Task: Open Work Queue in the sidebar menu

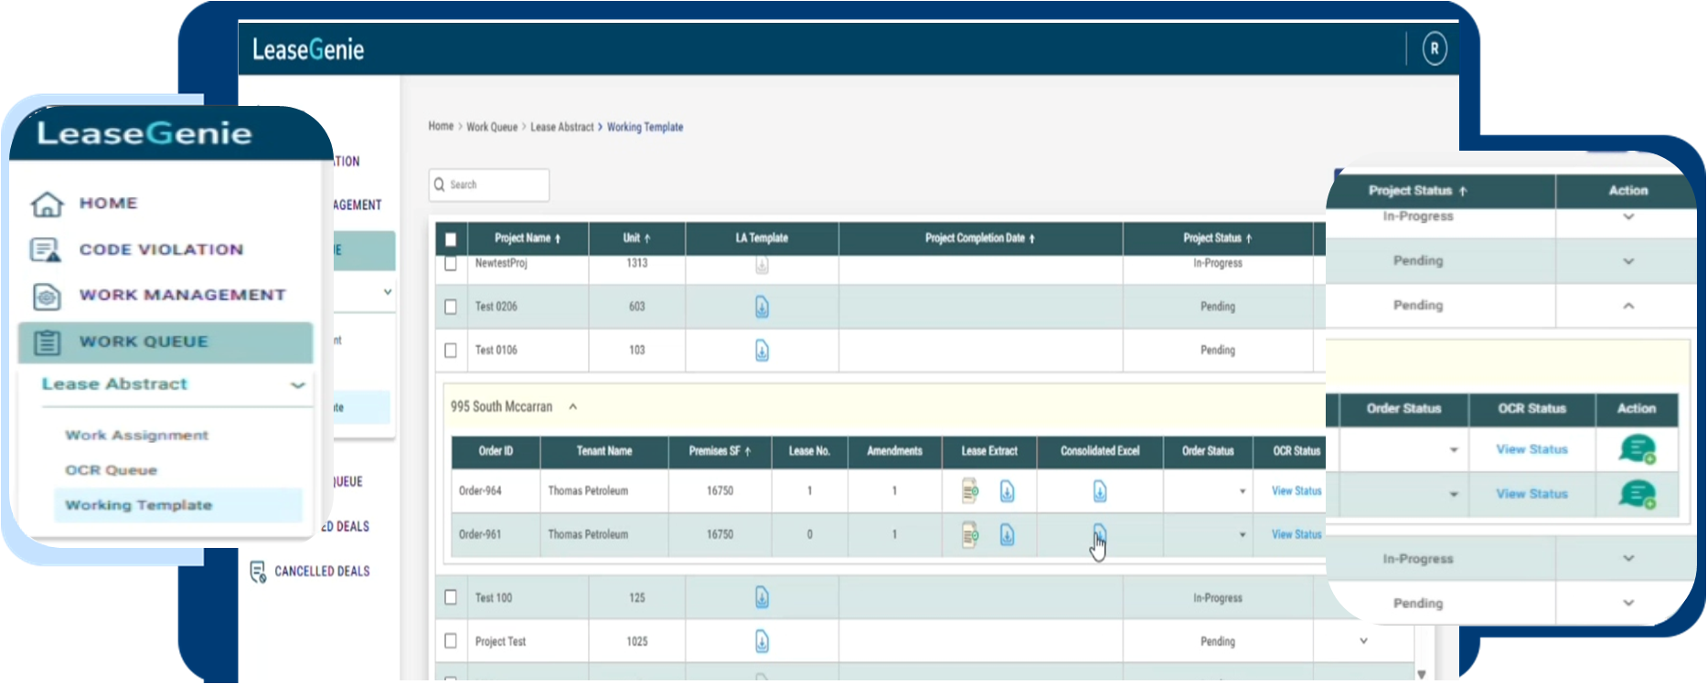Action: click(x=144, y=342)
